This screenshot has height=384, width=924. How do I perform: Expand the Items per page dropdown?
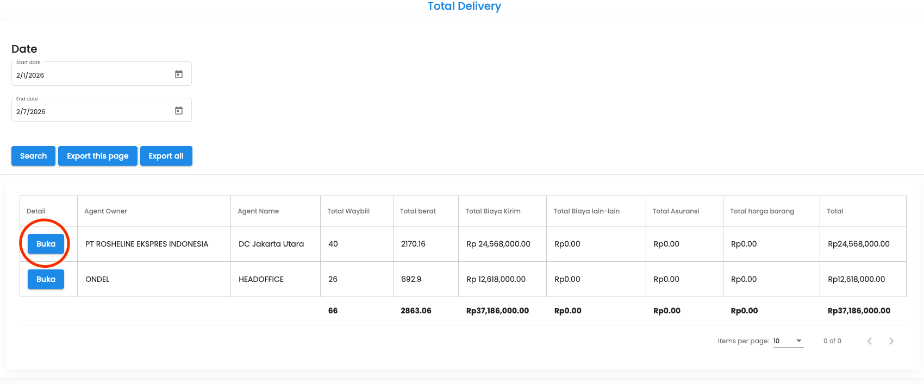click(x=788, y=341)
